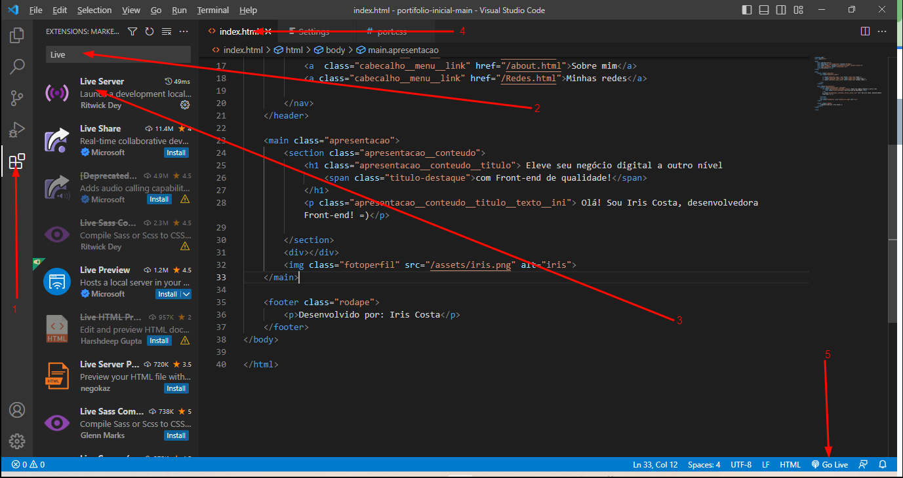Viewport: 903px width, 478px height.
Task: Toggle the primary side bar
Action: pos(748,10)
